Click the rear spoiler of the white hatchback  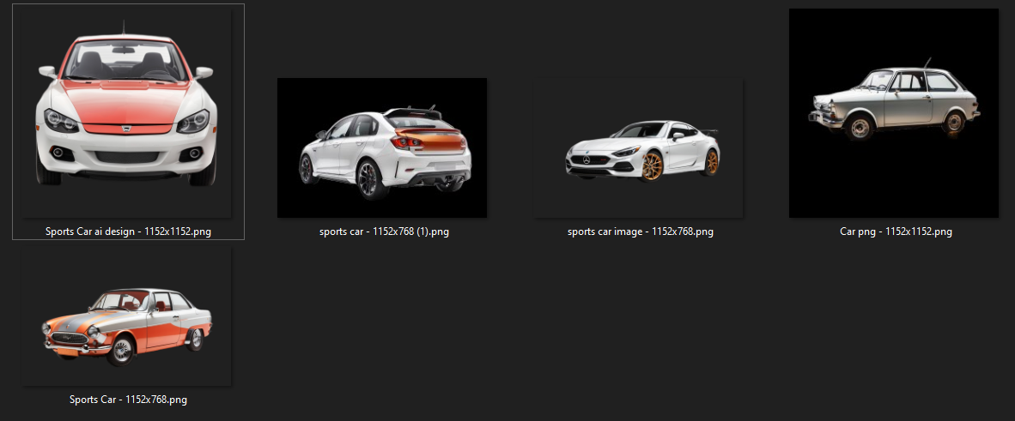tap(414, 113)
